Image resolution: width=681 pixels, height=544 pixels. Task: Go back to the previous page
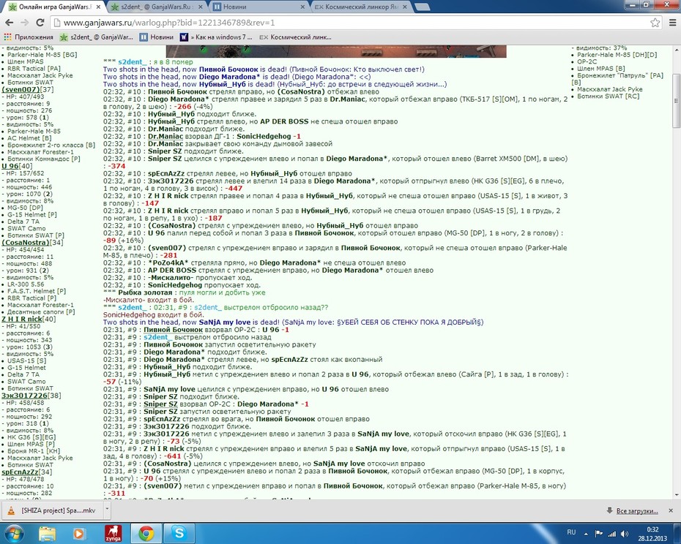pyautogui.click(x=9, y=23)
